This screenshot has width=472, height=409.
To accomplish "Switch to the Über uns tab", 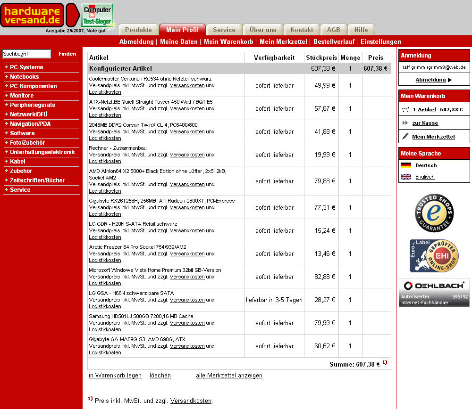I will click(x=263, y=30).
